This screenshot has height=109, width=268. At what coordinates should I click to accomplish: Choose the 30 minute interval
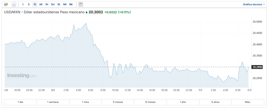pyautogui.click(x=41, y=5)
